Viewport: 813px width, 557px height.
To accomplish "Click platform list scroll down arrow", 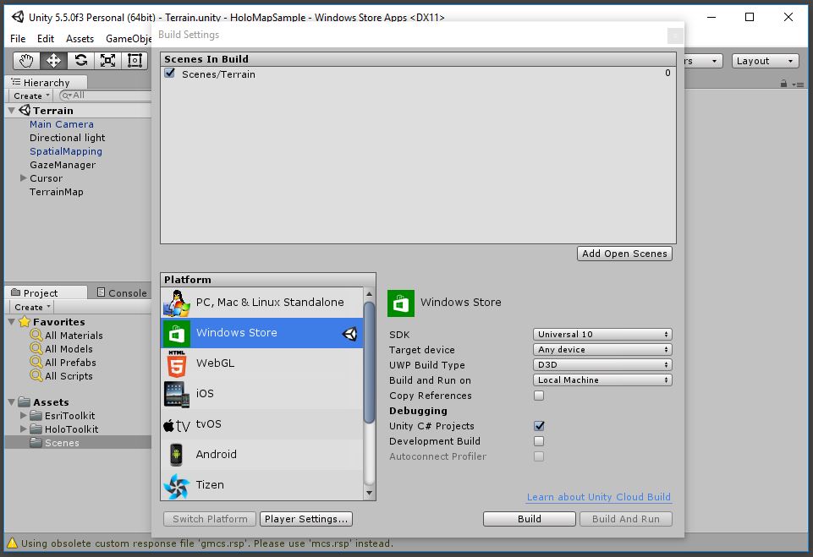I will (369, 494).
